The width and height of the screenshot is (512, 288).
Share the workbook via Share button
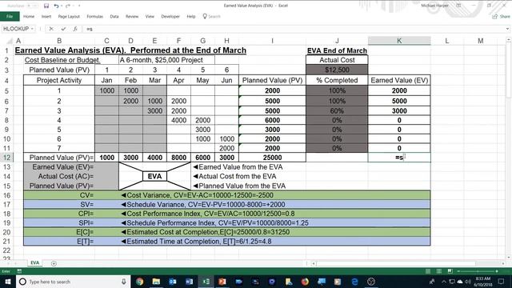pos(502,16)
